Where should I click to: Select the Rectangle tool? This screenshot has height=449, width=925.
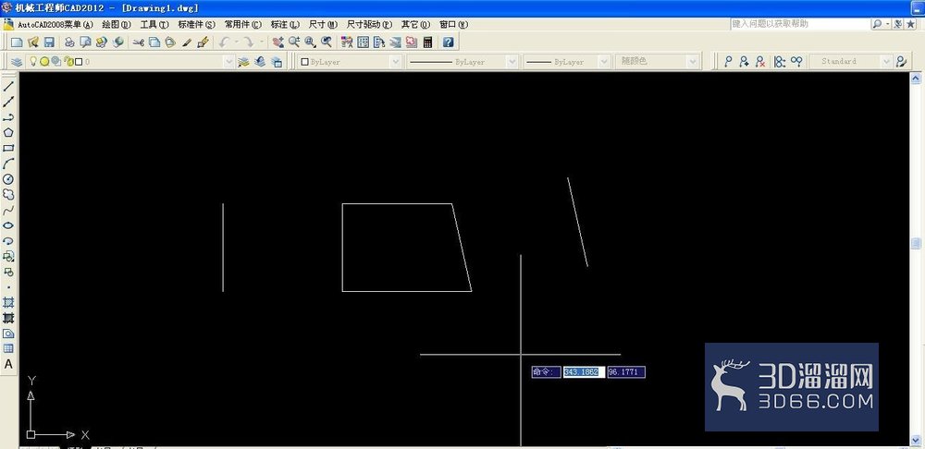(x=8, y=149)
